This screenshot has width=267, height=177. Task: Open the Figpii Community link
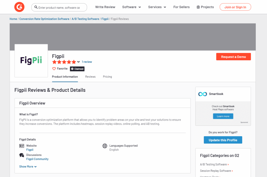click(x=37, y=159)
